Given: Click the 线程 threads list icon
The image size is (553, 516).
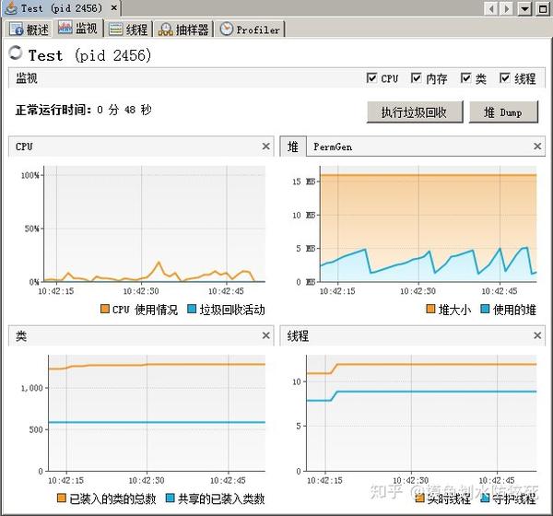Looking at the screenshot, I should (116, 29).
